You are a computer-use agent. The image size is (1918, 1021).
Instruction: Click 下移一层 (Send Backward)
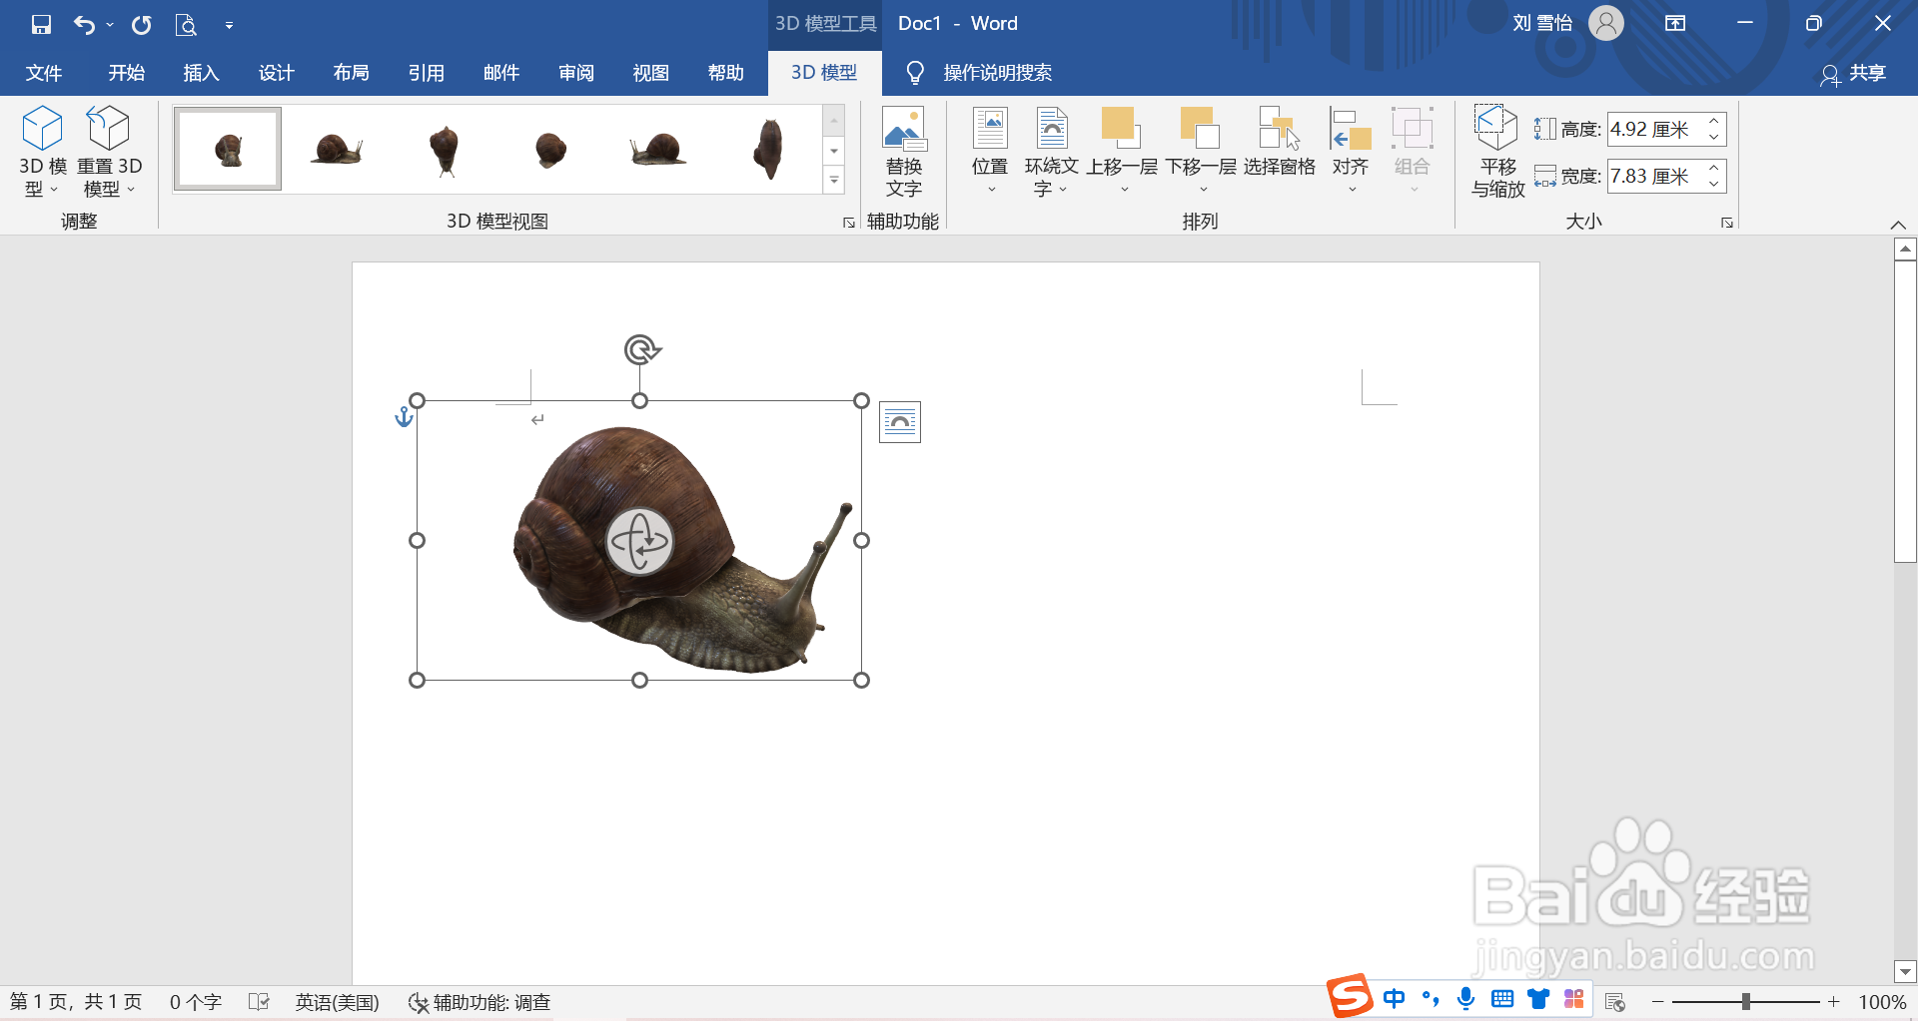pyautogui.click(x=1201, y=152)
